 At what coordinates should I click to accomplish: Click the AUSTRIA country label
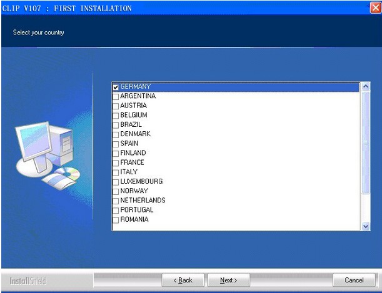pyautogui.click(x=134, y=106)
